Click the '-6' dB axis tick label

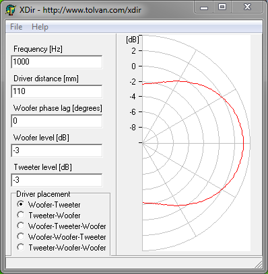(133, 112)
